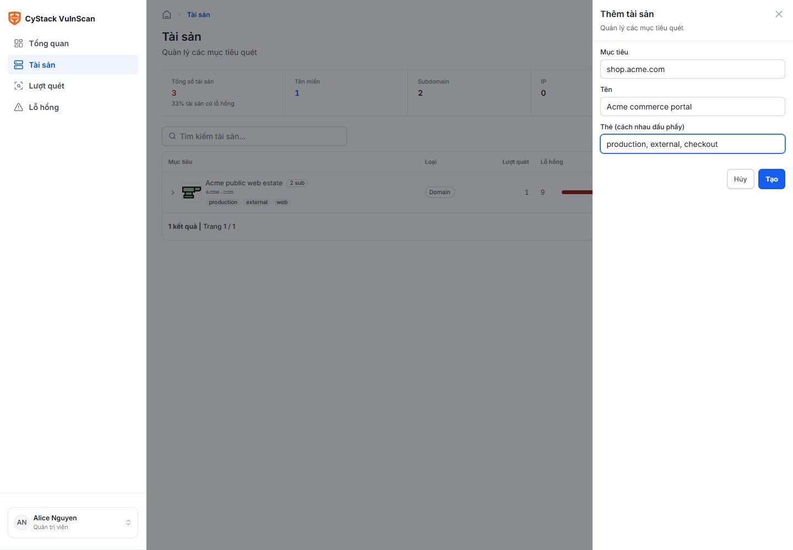Image resolution: width=793 pixels, height=550 pixels.
Task: Click the account switcher chevron icon
Action: pyautogui.click(x=128, y=522)
